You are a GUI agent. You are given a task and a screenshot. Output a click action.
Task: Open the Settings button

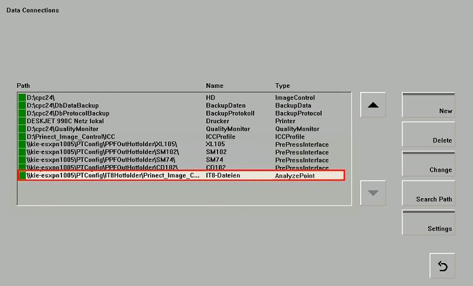point(429,223)
